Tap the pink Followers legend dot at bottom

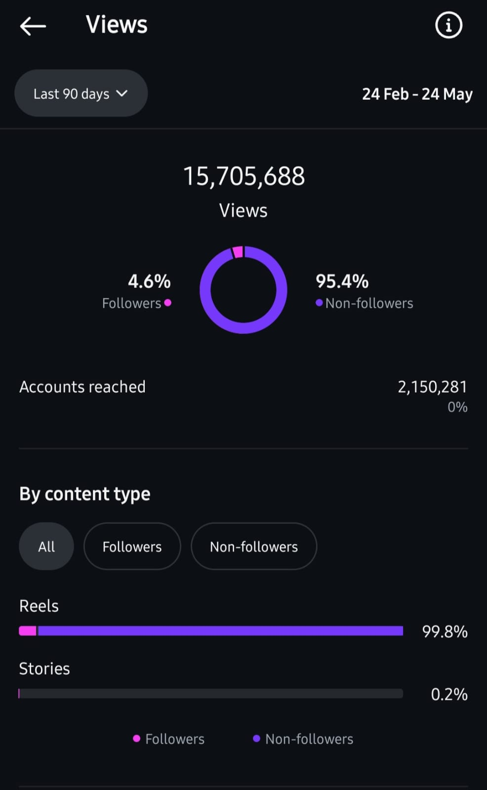[137, 739]
